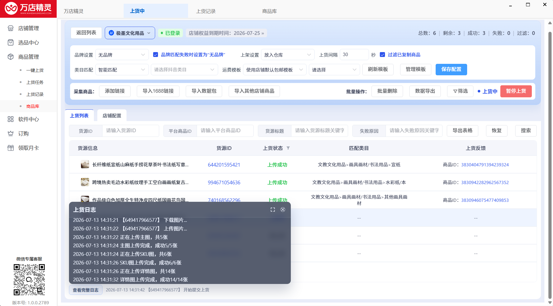Click thumbnail of 长纤维纸宣纸 product
This screenshot has height=306, width=553.
(85, 165)
